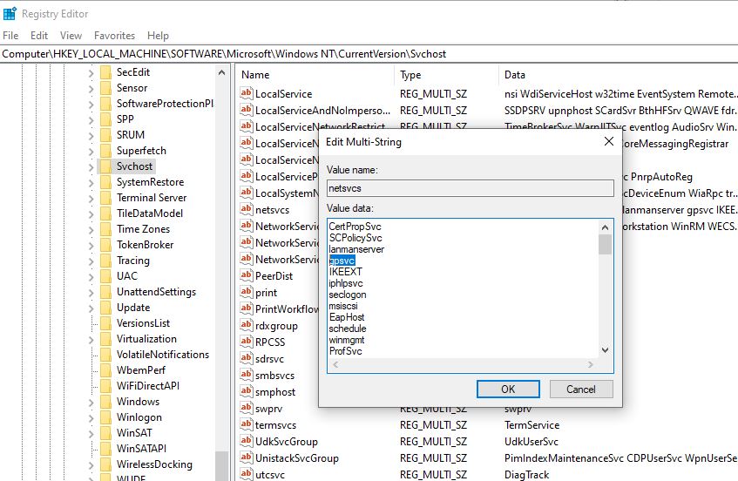This screenshot has width=738, height=481.
Task: Select the UnistackSvcGroup value icon
Action: click(247, 457)
